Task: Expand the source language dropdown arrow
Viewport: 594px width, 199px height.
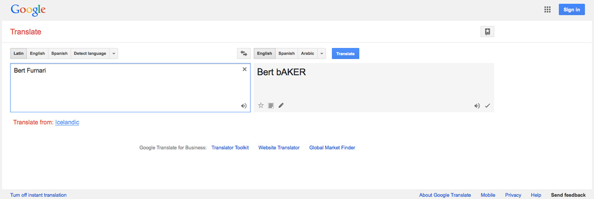Action: pos(114,53)
